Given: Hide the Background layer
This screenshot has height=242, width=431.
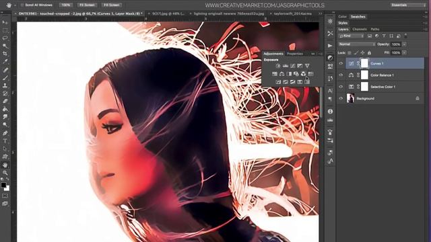Looking at the screenshot, I should (341, 98).
